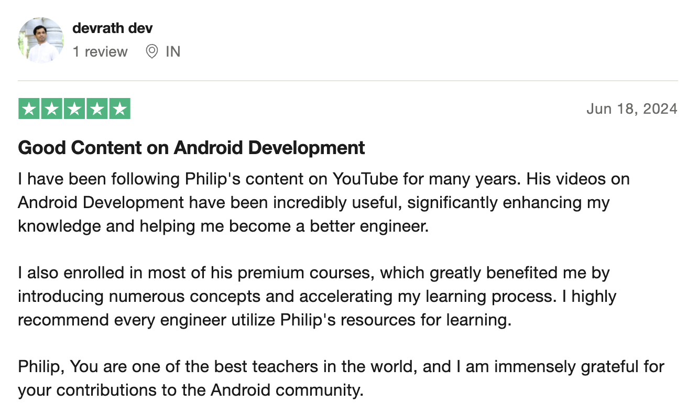Click the paragraph starting "Philip, You are one"

tap(341, 378)
